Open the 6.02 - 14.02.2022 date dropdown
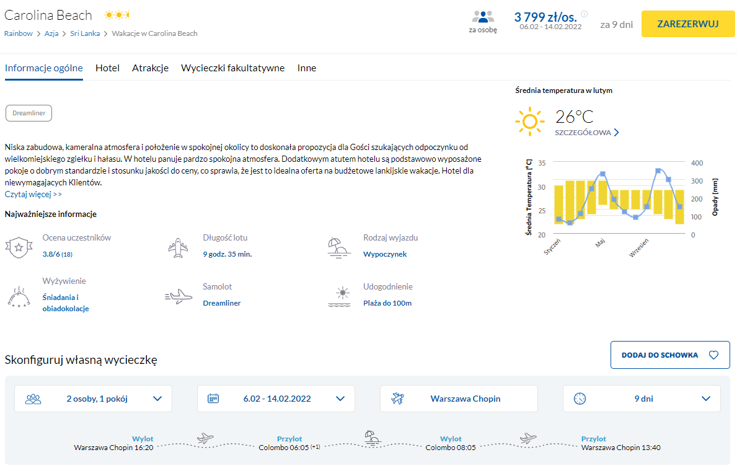Screen dimensions: 737x473 340,399
